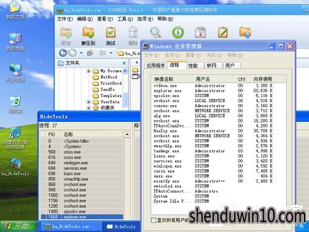Select the IEXPLORE shortcut desktop icon
The width and height of the screenshot is (309, 232).
pyautogui.click(x=15, y=138)
